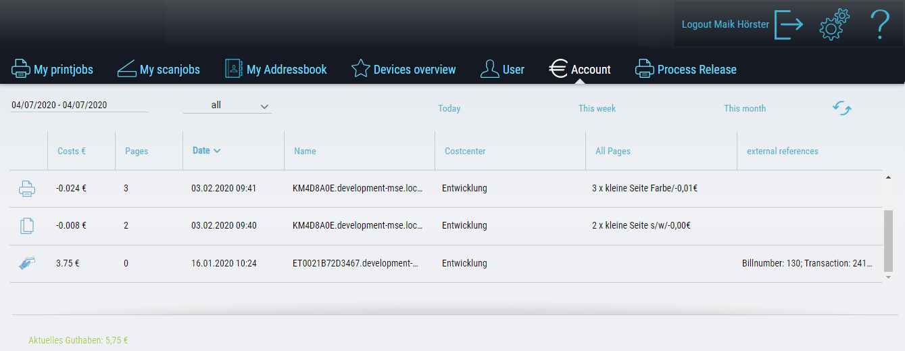Select This month filter
905x351 pixels.
[x=745, y=108]
